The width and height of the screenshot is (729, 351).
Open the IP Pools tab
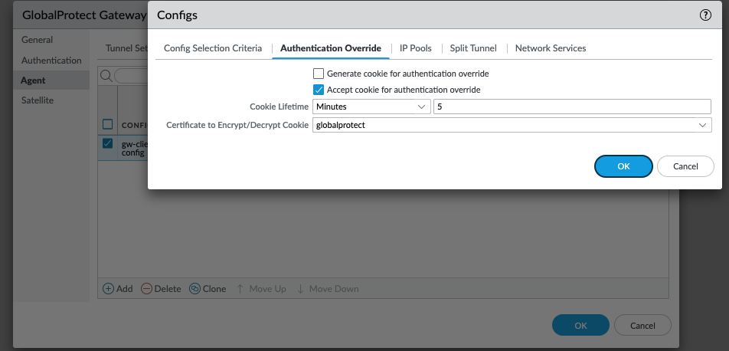tap(416, 48)
